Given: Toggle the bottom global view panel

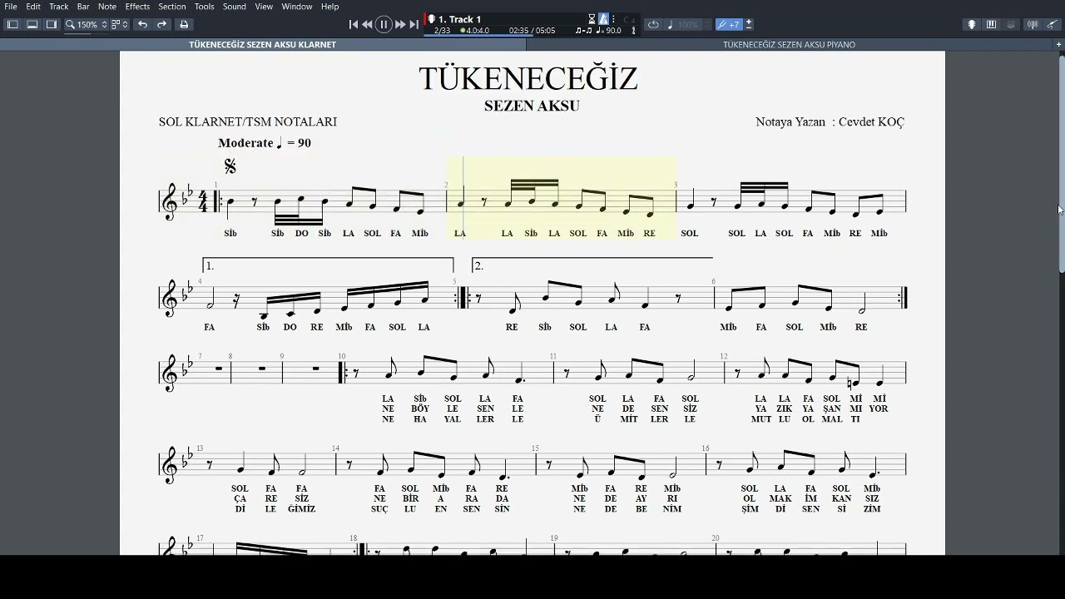Looking at the screenshot, I should [x=32, y=25].
